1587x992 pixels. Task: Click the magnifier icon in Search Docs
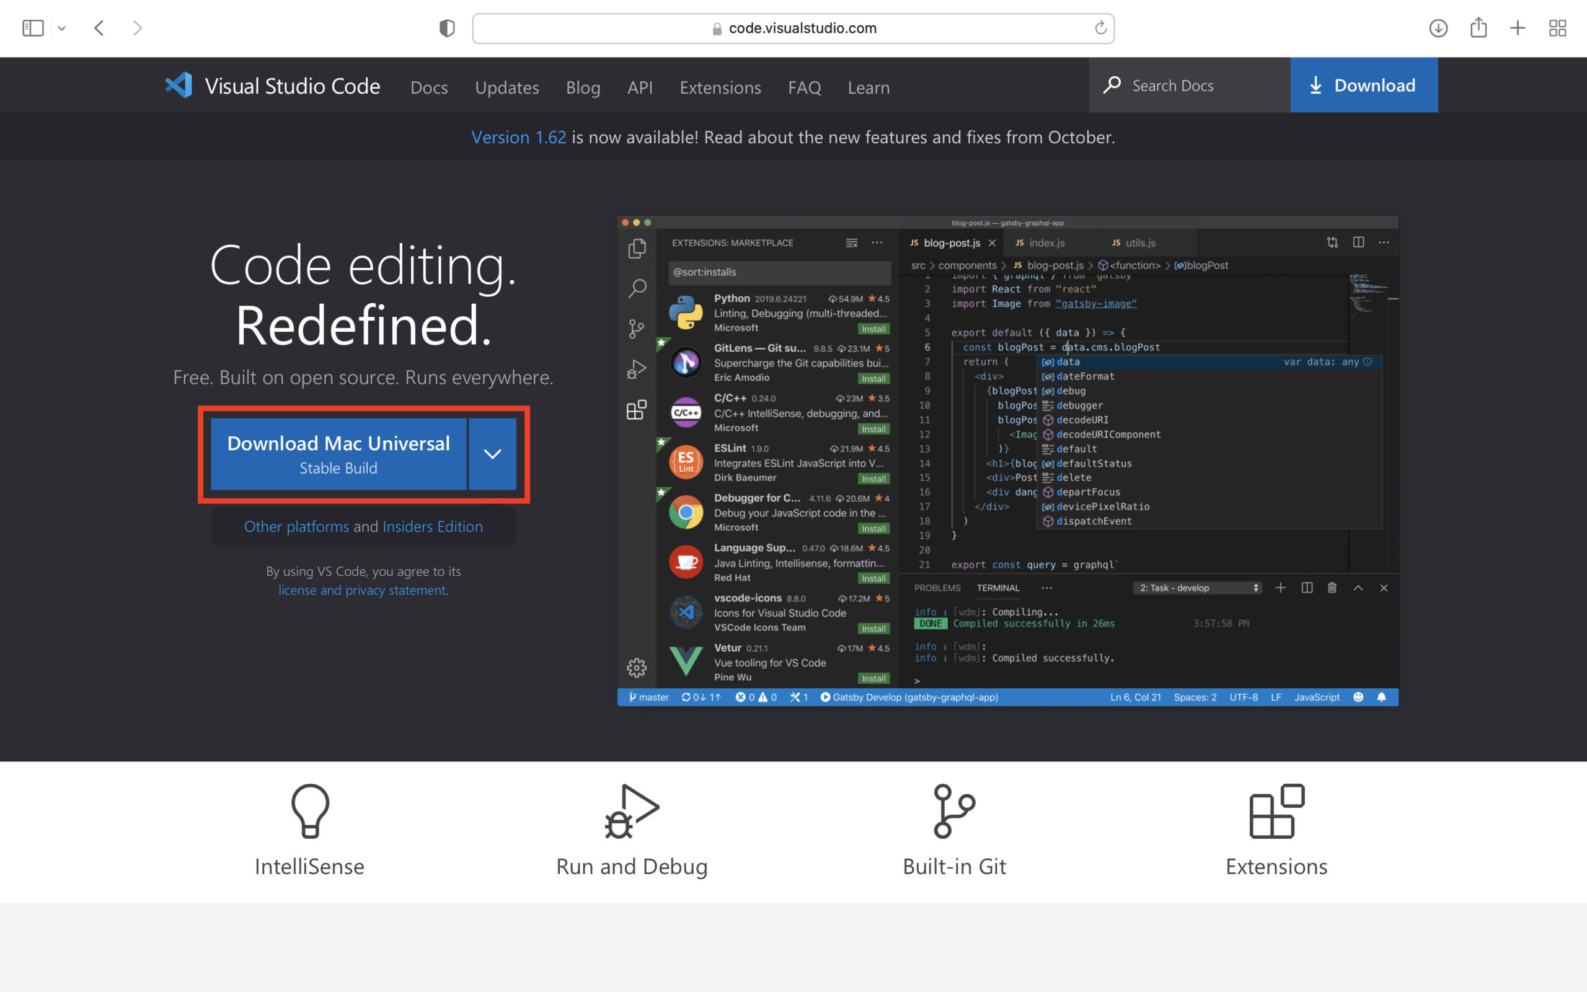1112,86
